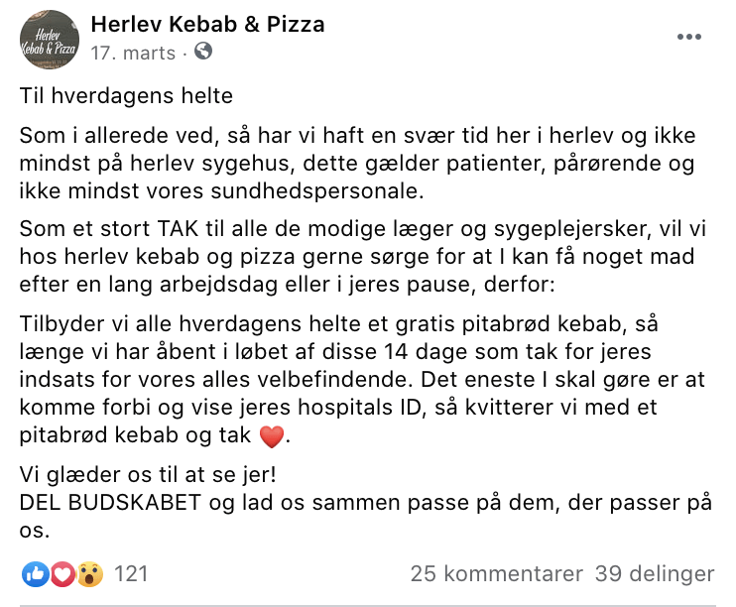Open the post timestamp 17. marts
This screenshot has width=736, height=607.
point(133,53)
